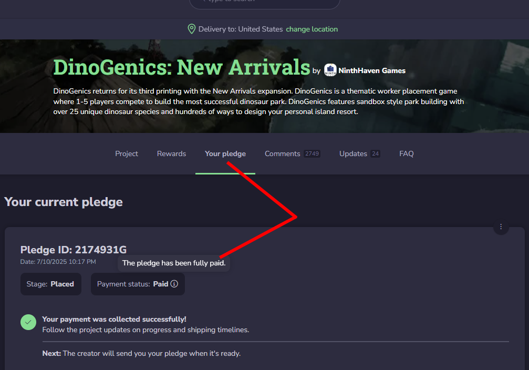Switch to the FAQ tab
The image size is (529, 370).
pyautogui.click(x=406, y=153)
